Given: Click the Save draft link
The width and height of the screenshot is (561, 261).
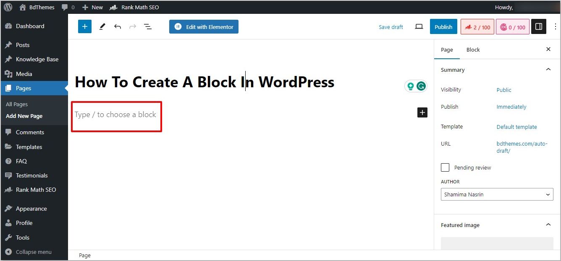Looking at the screenshot, I should pyautogui.click(x=391, y=27).
